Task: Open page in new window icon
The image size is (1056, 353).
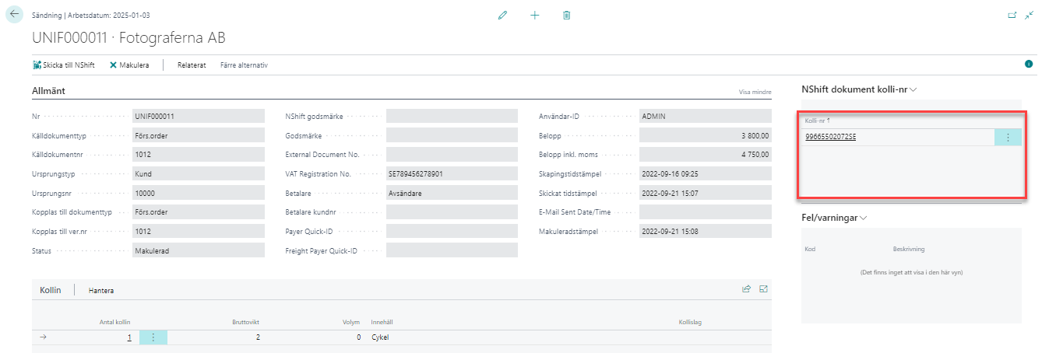Action: 1012,15
